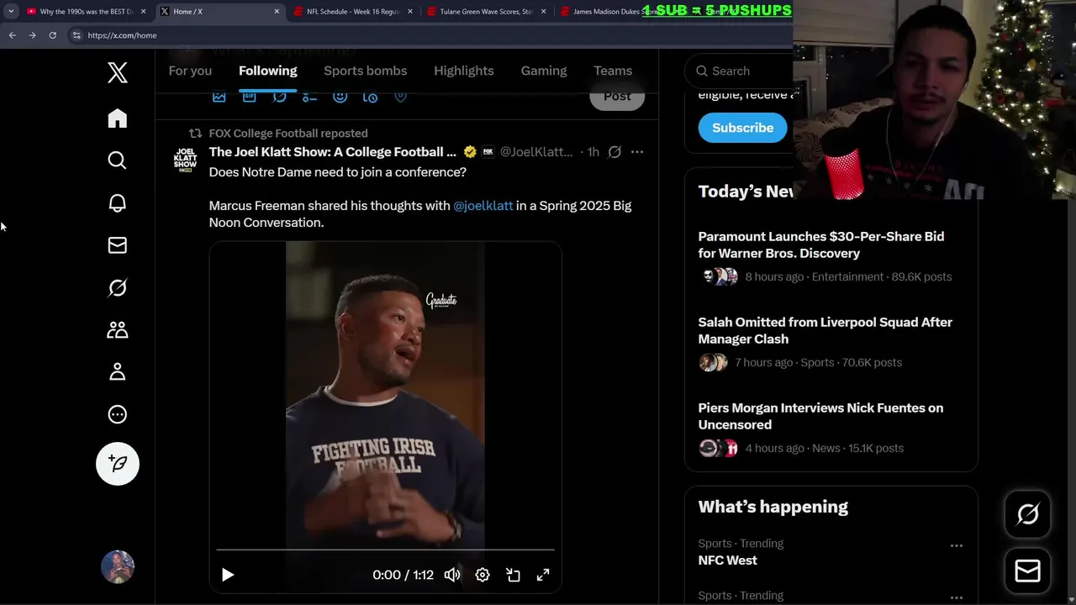Mute the video volume icon
1076x605 pixels.
coord(452,575)
